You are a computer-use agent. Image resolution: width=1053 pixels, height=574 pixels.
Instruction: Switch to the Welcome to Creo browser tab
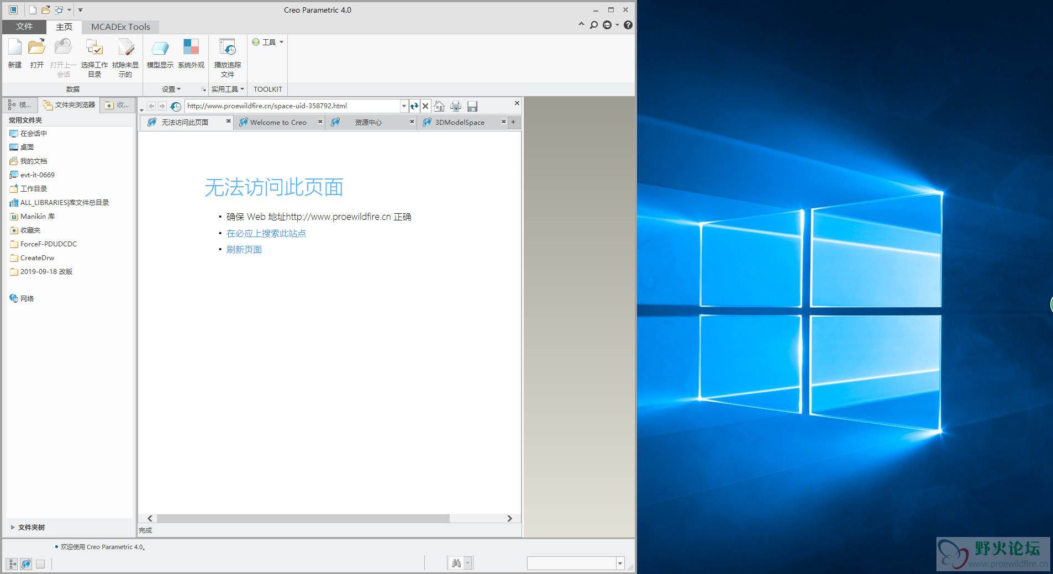tap(278, 122)
